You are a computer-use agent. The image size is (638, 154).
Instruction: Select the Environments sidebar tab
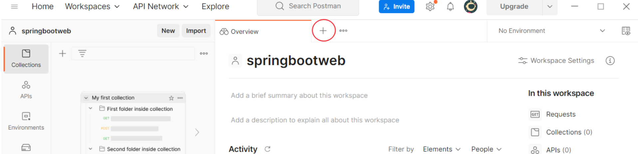(26, 121)
